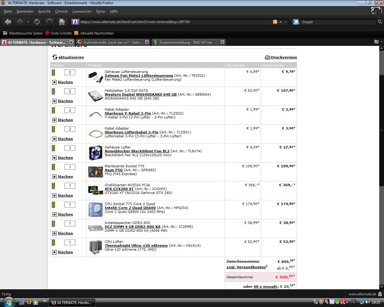The width and height of the screenshot is (384, 307).
Task: Click the browser Forward arrow button
Action: [x=20, y=22]
